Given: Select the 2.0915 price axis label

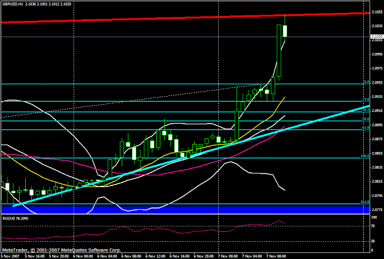Looking at the screenshot, I should pos(377,111).
